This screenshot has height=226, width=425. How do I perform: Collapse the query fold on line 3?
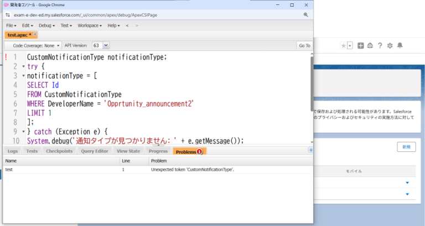coord(23,76)
